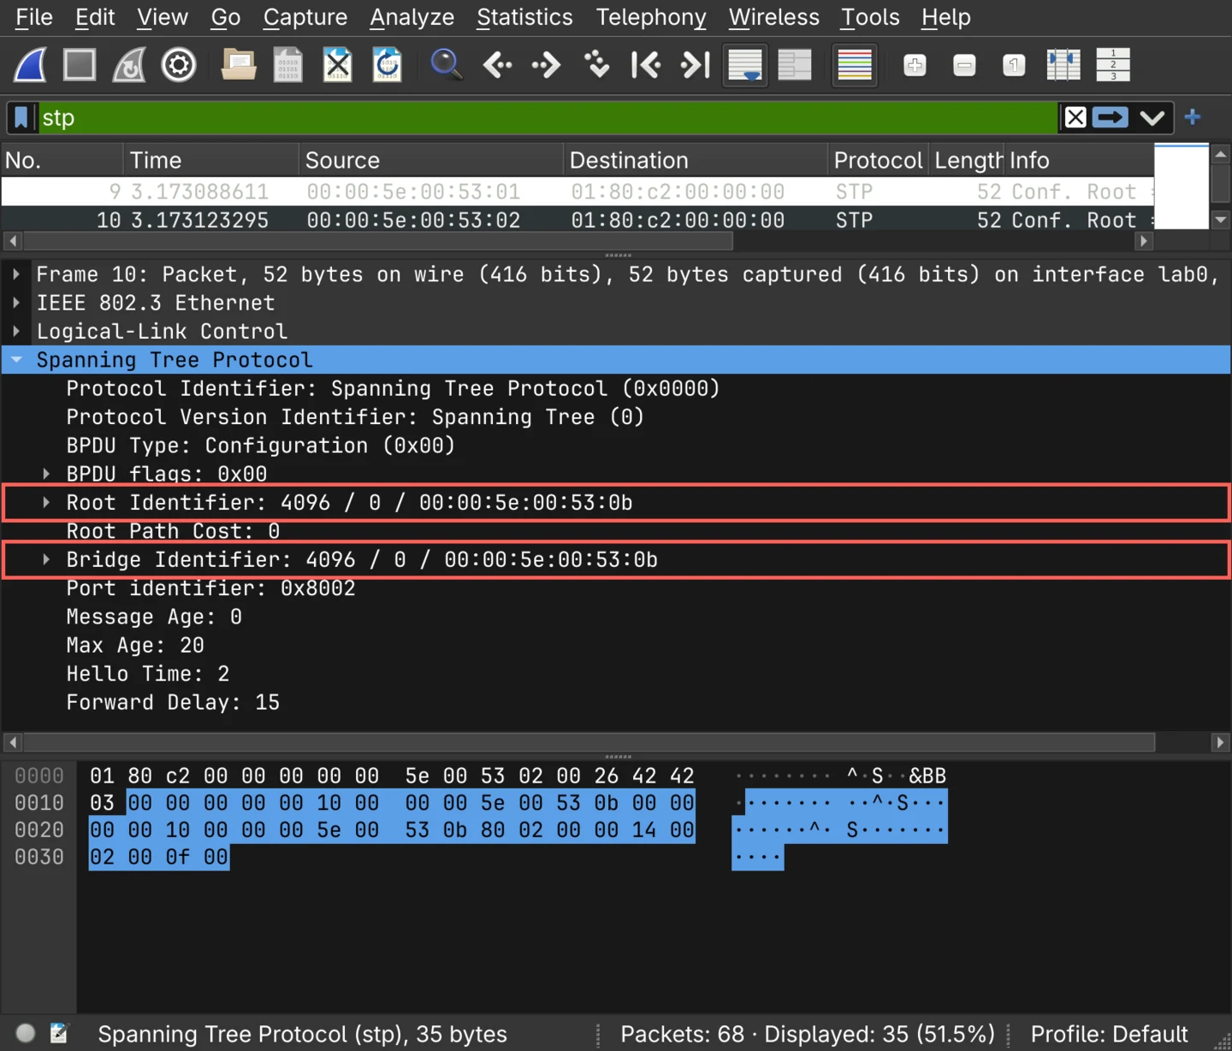Expand the Root Identifier field
The height and width of the screenshot is (1051, 1232).
tap(46, 503)
